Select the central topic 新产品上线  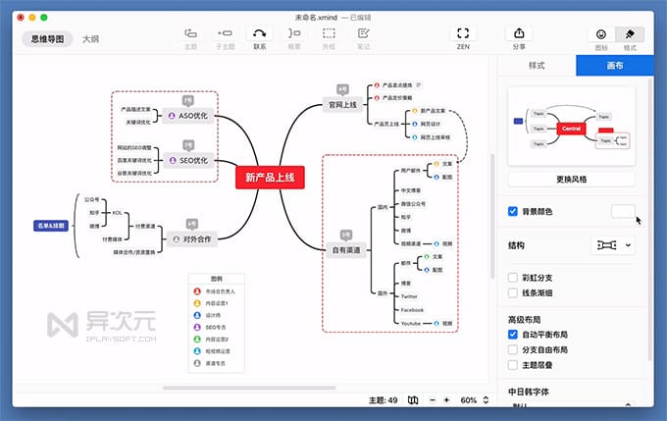point(270,178)
